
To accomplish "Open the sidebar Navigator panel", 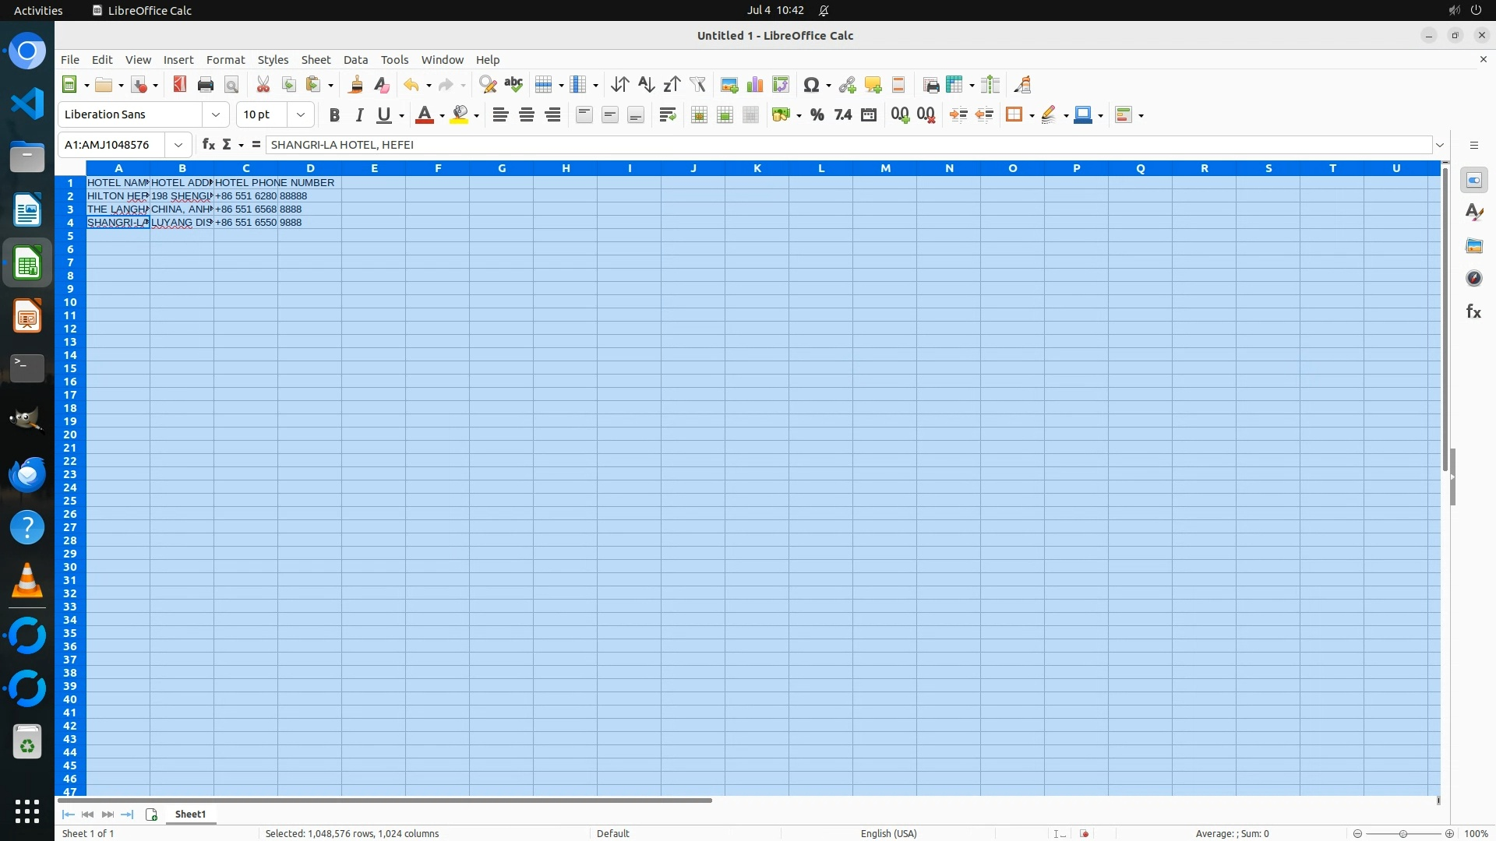I will [x=1473, y=279].
